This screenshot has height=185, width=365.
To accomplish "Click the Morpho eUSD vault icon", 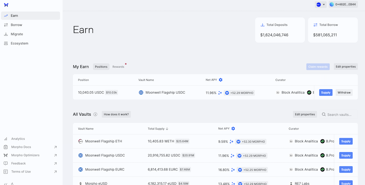I will [81, 184].
